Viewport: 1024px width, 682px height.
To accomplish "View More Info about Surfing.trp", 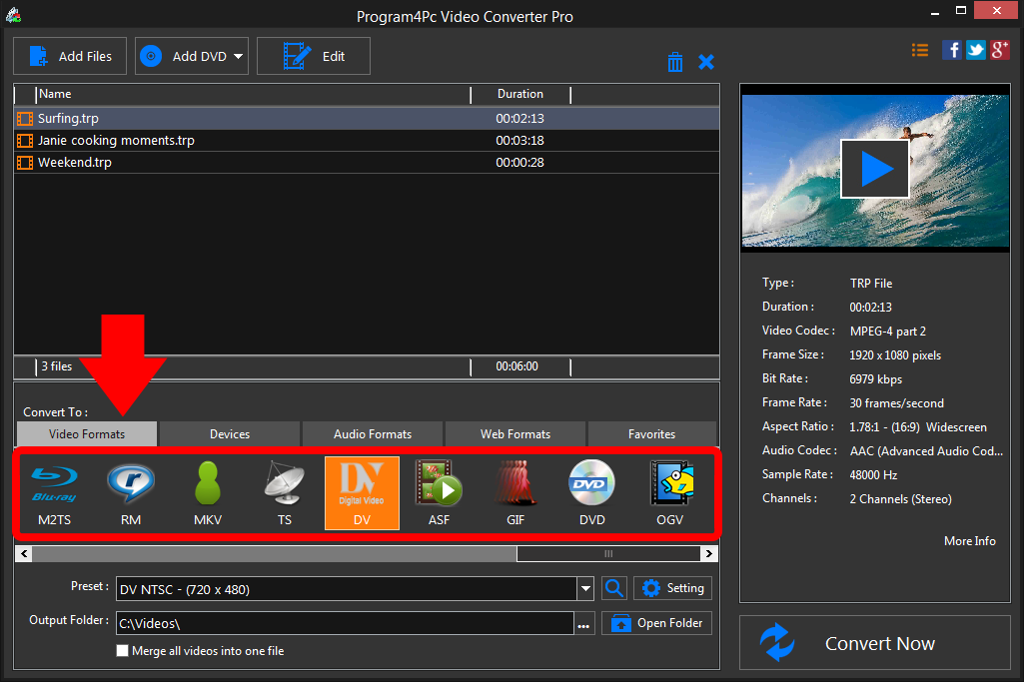I will coord(969,540).
